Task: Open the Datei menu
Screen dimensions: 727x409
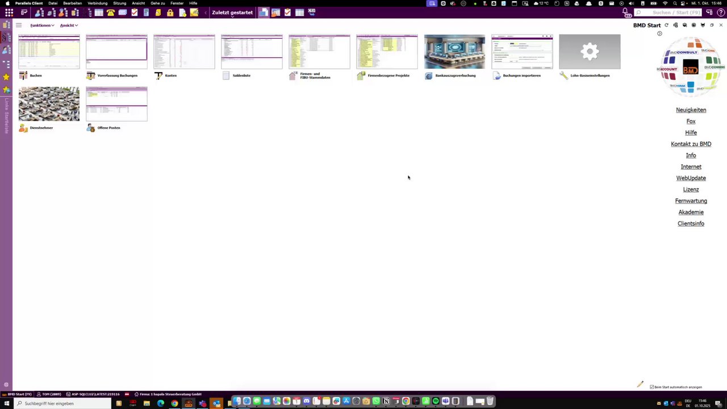Action: click(x=53, y=3)
